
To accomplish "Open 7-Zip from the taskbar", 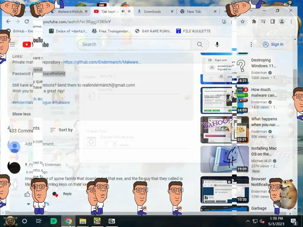I will (112, 221).
